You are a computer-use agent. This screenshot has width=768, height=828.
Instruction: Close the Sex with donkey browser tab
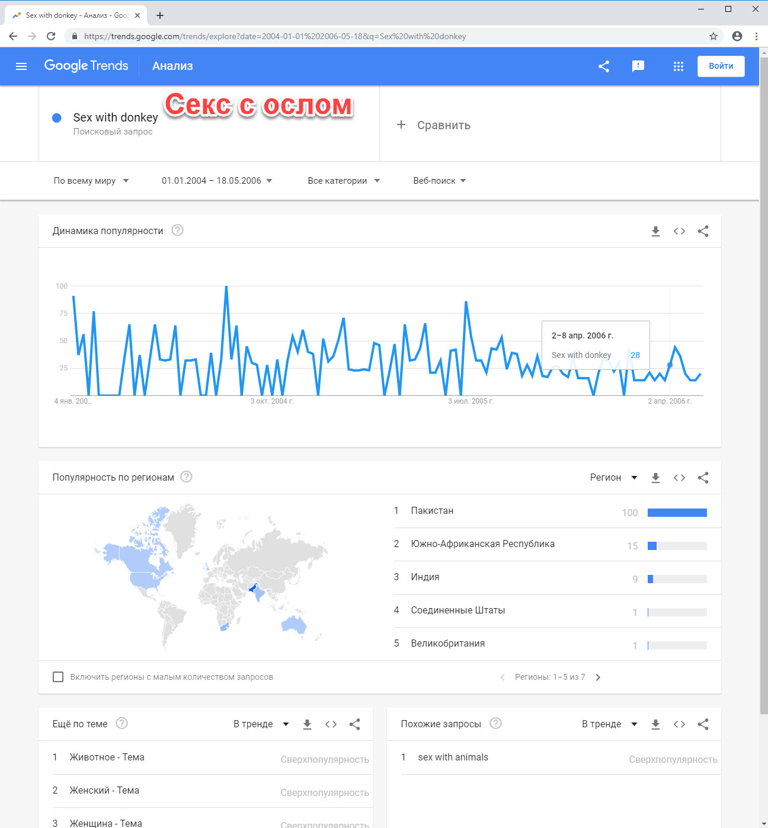[x=137, y=15]
